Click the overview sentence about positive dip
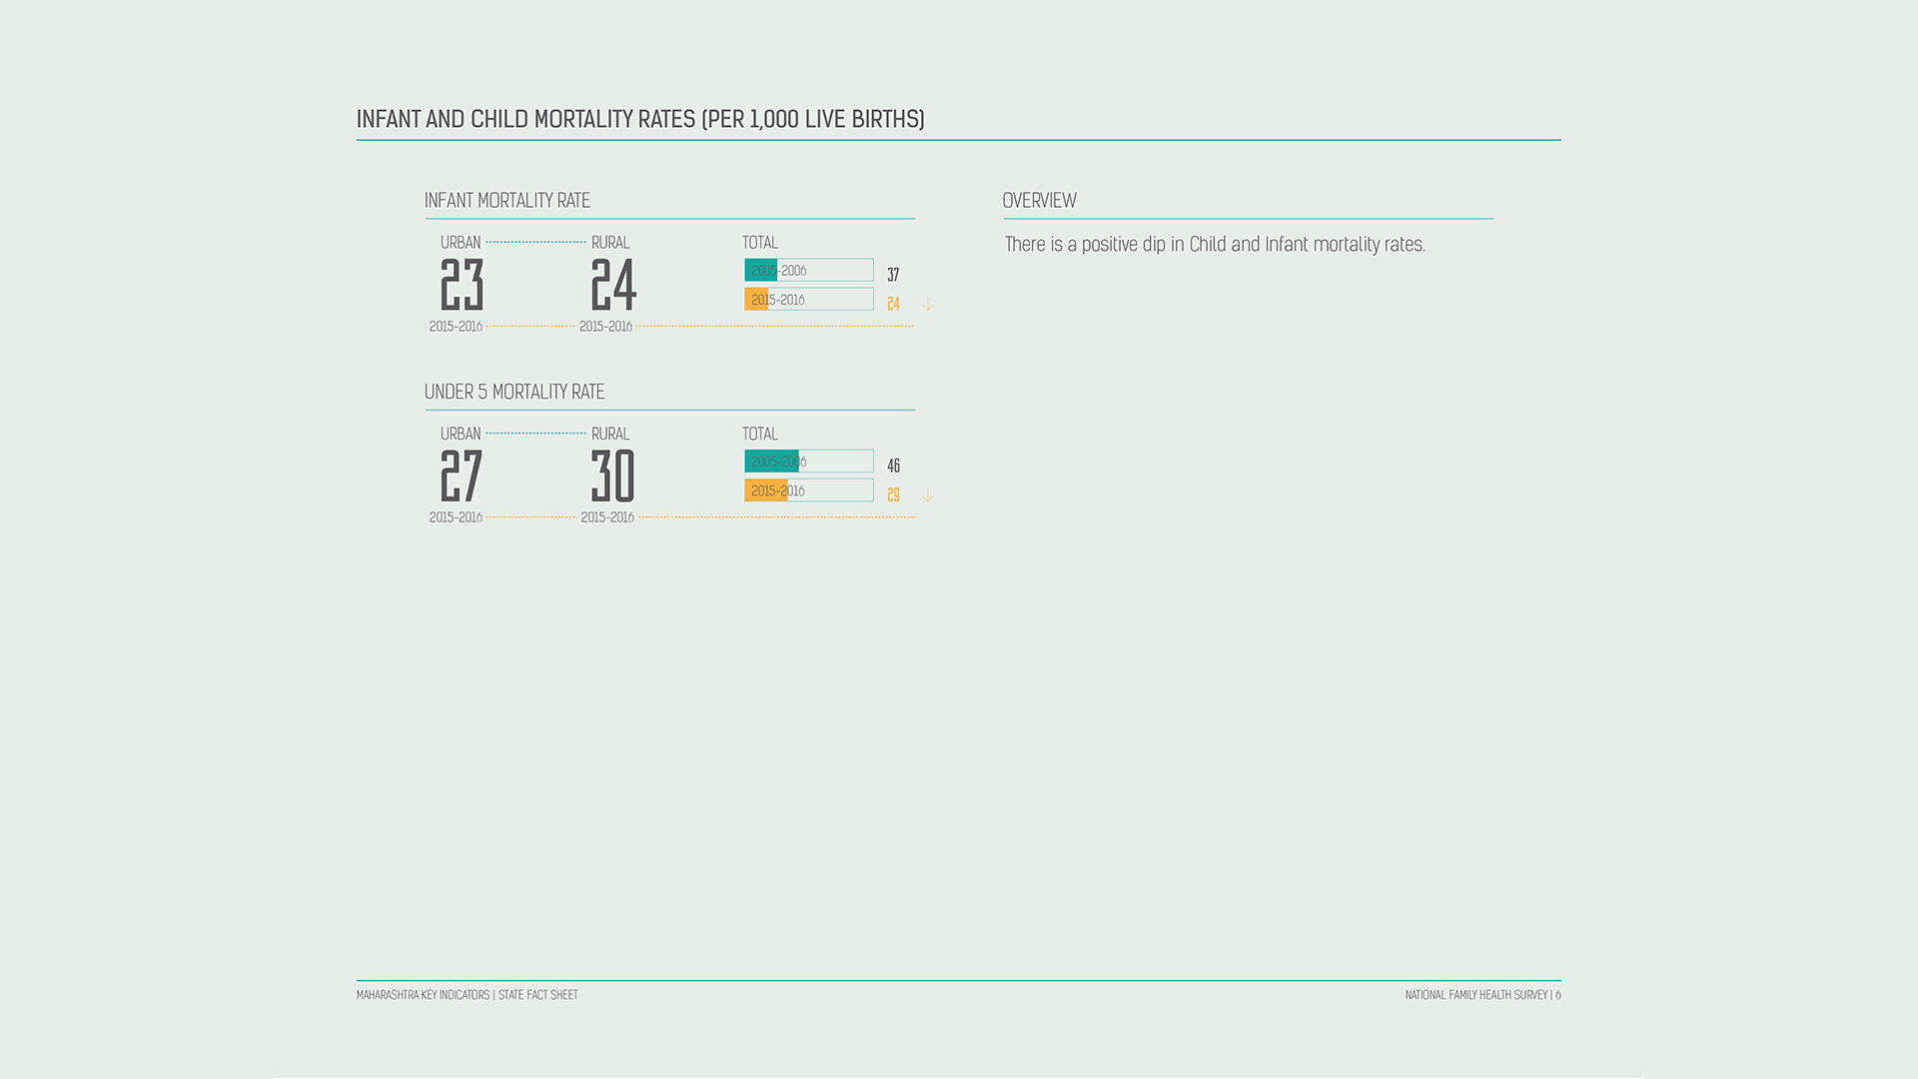1918x1079 pixels. pos(1215,245)
